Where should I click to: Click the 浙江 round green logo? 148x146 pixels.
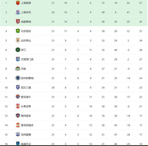[x=18, y=50]
